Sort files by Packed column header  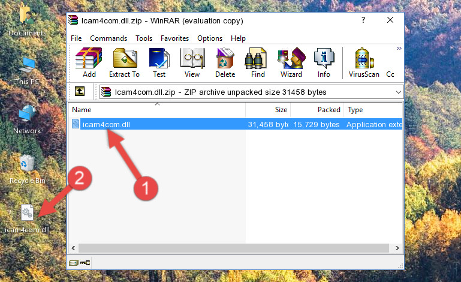317,110
